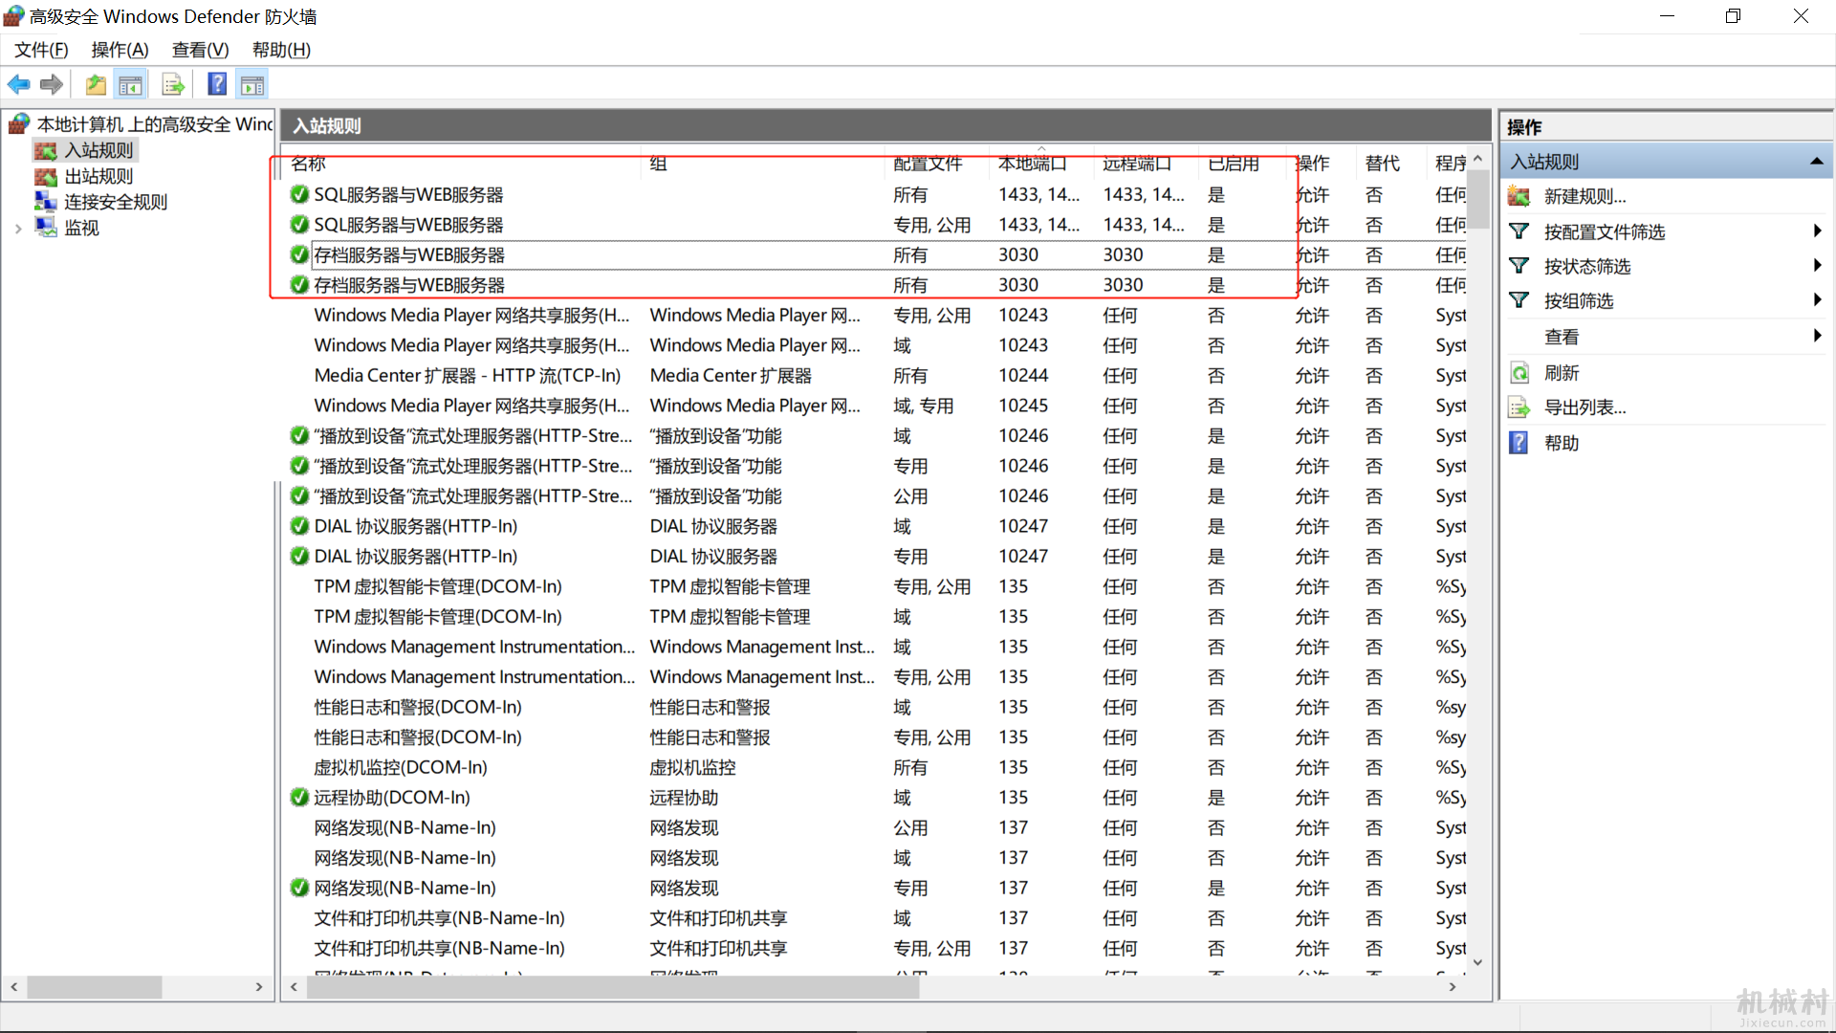Click the filter icon next to 按配置文件筛选
Image resolution: width=1836 pixels, height=1033 pixels.
click(x=1519, y=231)
